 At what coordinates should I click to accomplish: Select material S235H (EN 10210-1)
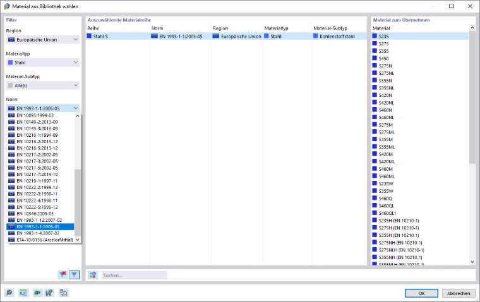[420, 221]
